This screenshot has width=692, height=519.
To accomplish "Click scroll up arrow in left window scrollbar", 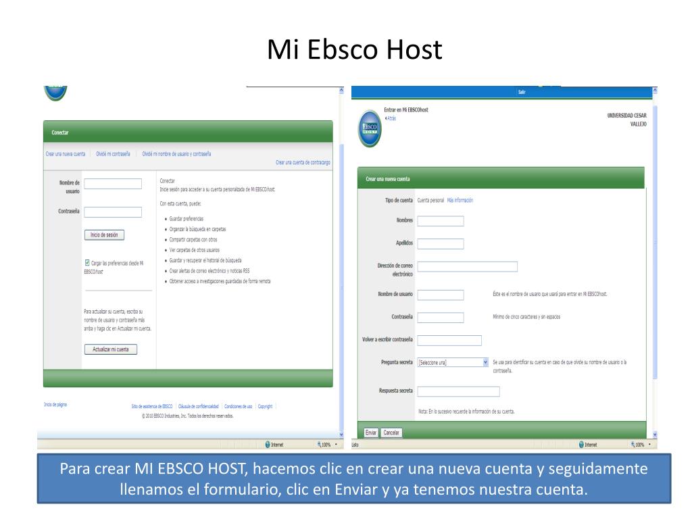I will pos(341,91).
